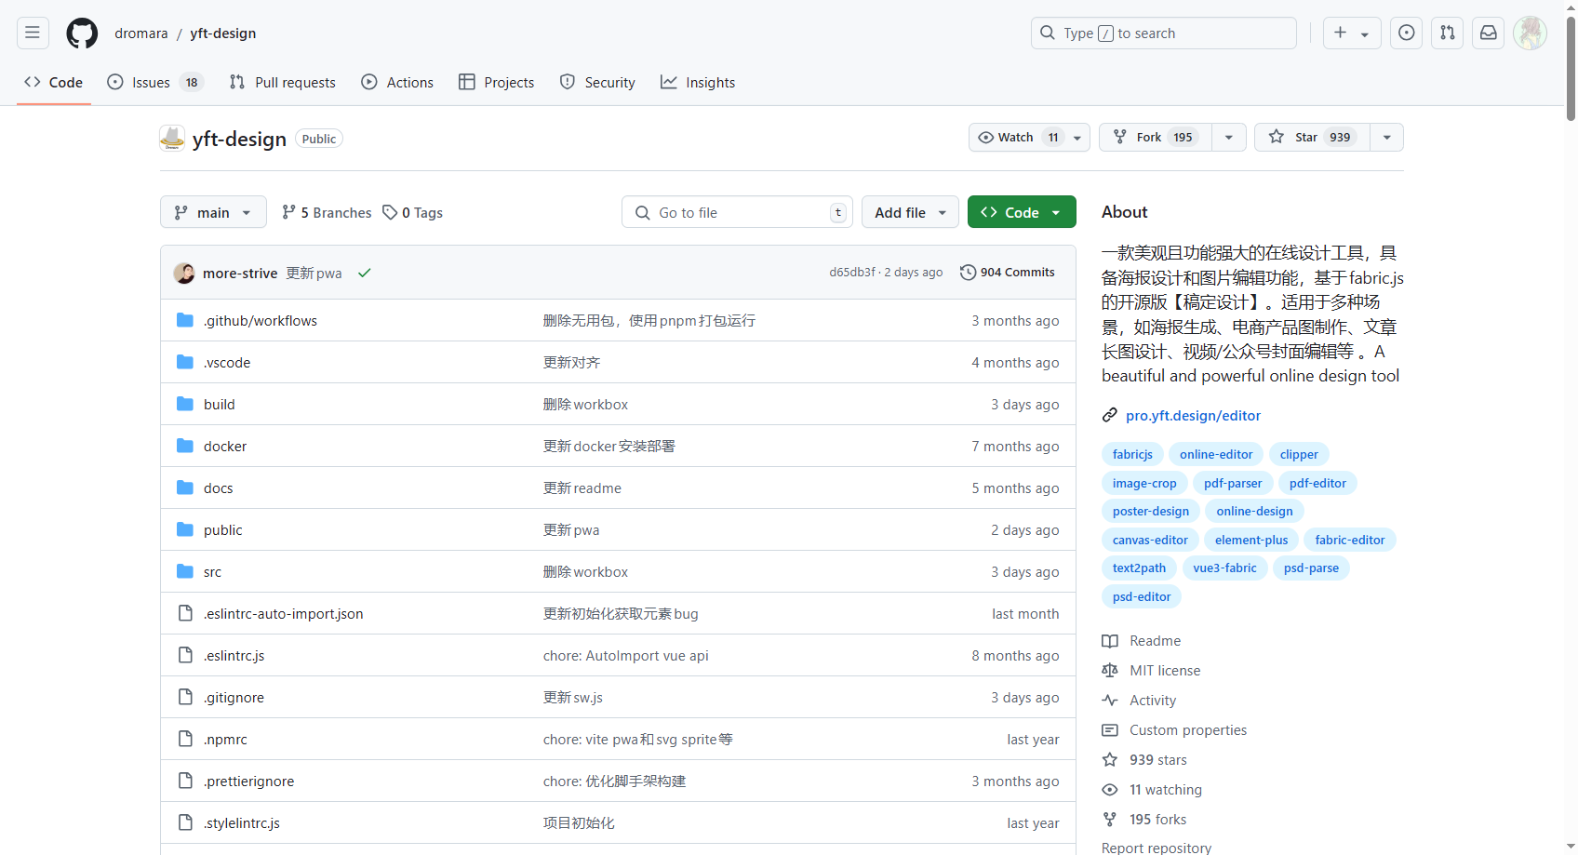
Task: Click the tag icon beside 0 Tags
Action: pyautogui.click(x=390, y=212)
